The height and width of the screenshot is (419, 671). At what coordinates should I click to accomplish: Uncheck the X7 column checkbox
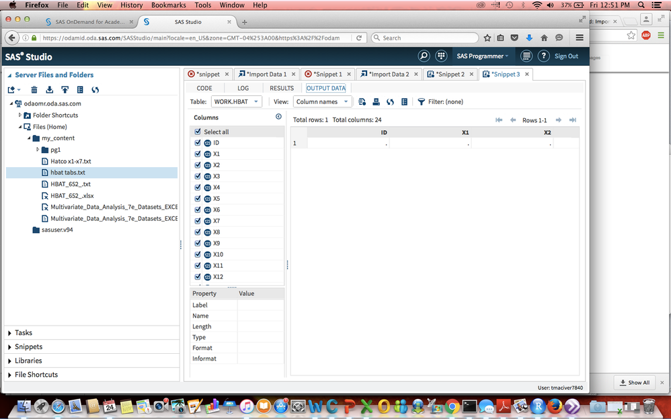pyautogui.click(x=198, y=221)
